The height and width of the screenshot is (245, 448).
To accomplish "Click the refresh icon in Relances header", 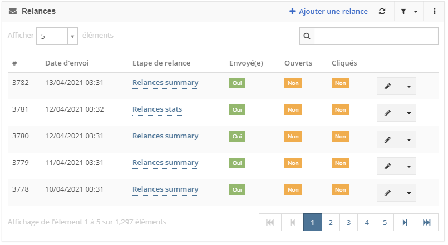I will coord(382,12).
